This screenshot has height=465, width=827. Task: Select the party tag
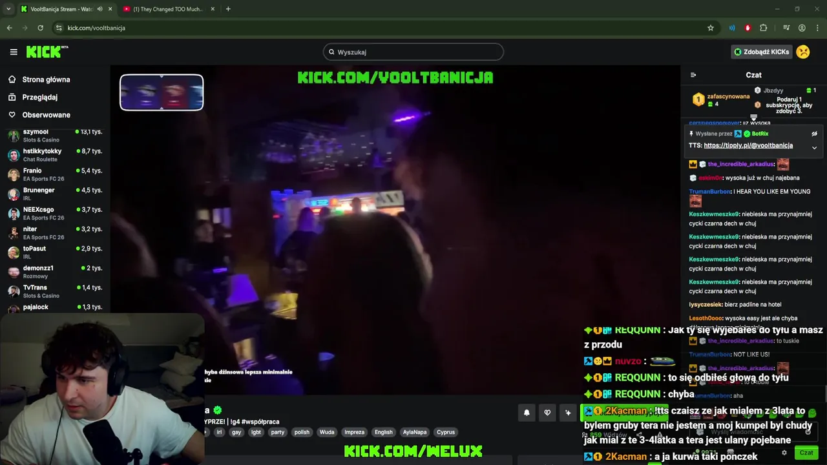278,432
